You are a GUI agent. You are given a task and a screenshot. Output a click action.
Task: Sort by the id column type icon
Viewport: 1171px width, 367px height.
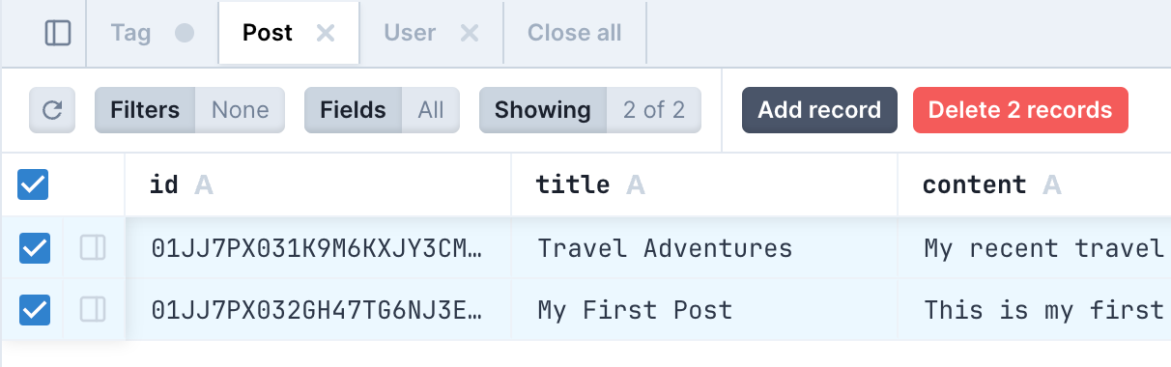tap(203, 184)
